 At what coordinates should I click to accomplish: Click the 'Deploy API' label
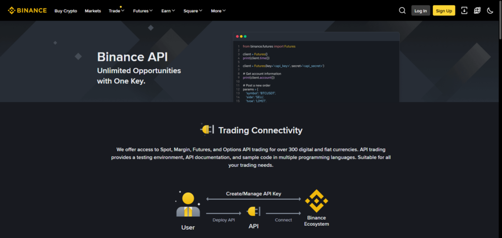coord(224,220)
